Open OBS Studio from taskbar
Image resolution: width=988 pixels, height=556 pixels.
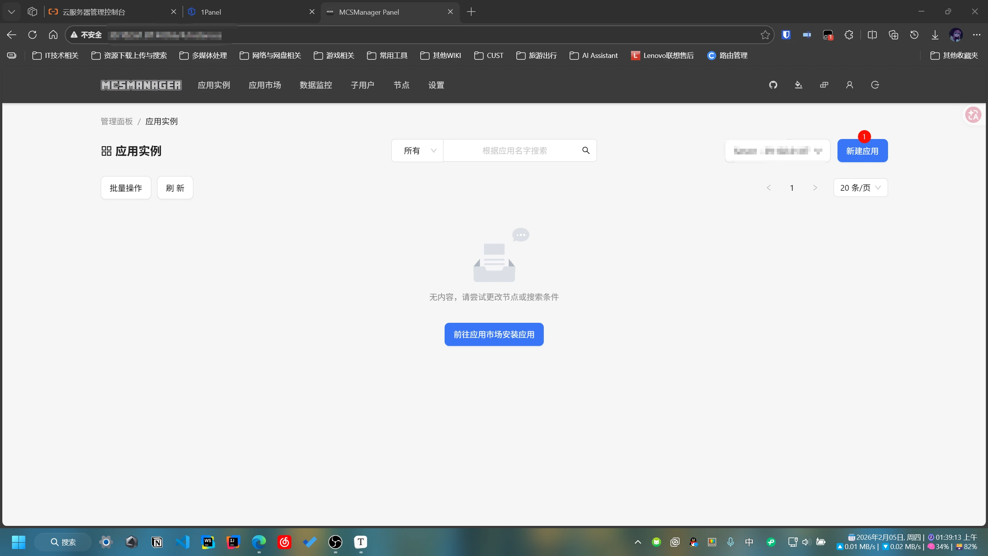click(x=335, y=542)
